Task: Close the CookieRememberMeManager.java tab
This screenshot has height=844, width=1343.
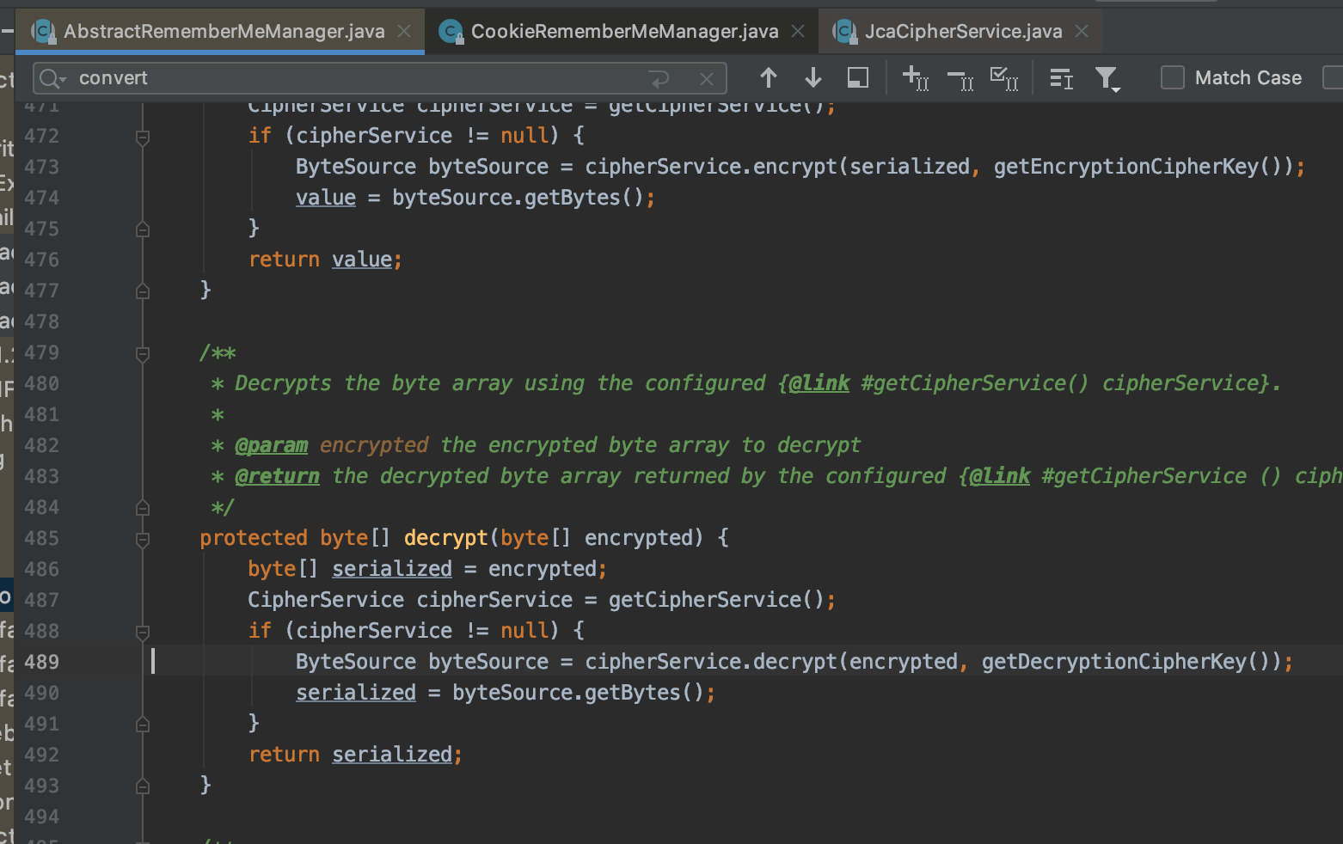Action: pyautogui.click(x=798, y=32)
